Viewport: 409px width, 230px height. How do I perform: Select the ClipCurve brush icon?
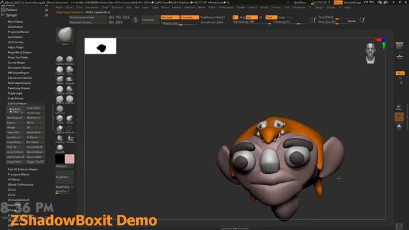[59, 128]
